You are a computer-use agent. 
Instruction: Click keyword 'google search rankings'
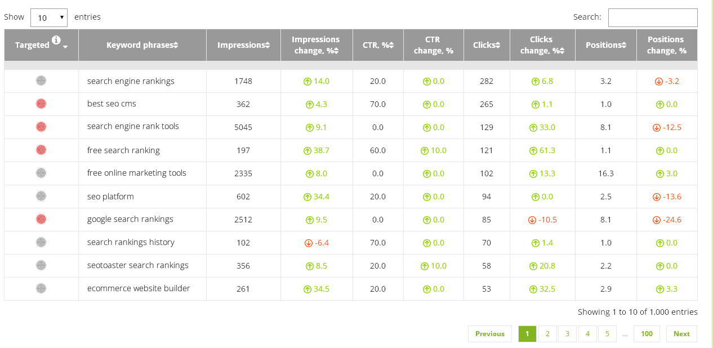pyautogui.click(x=130, y=220)
